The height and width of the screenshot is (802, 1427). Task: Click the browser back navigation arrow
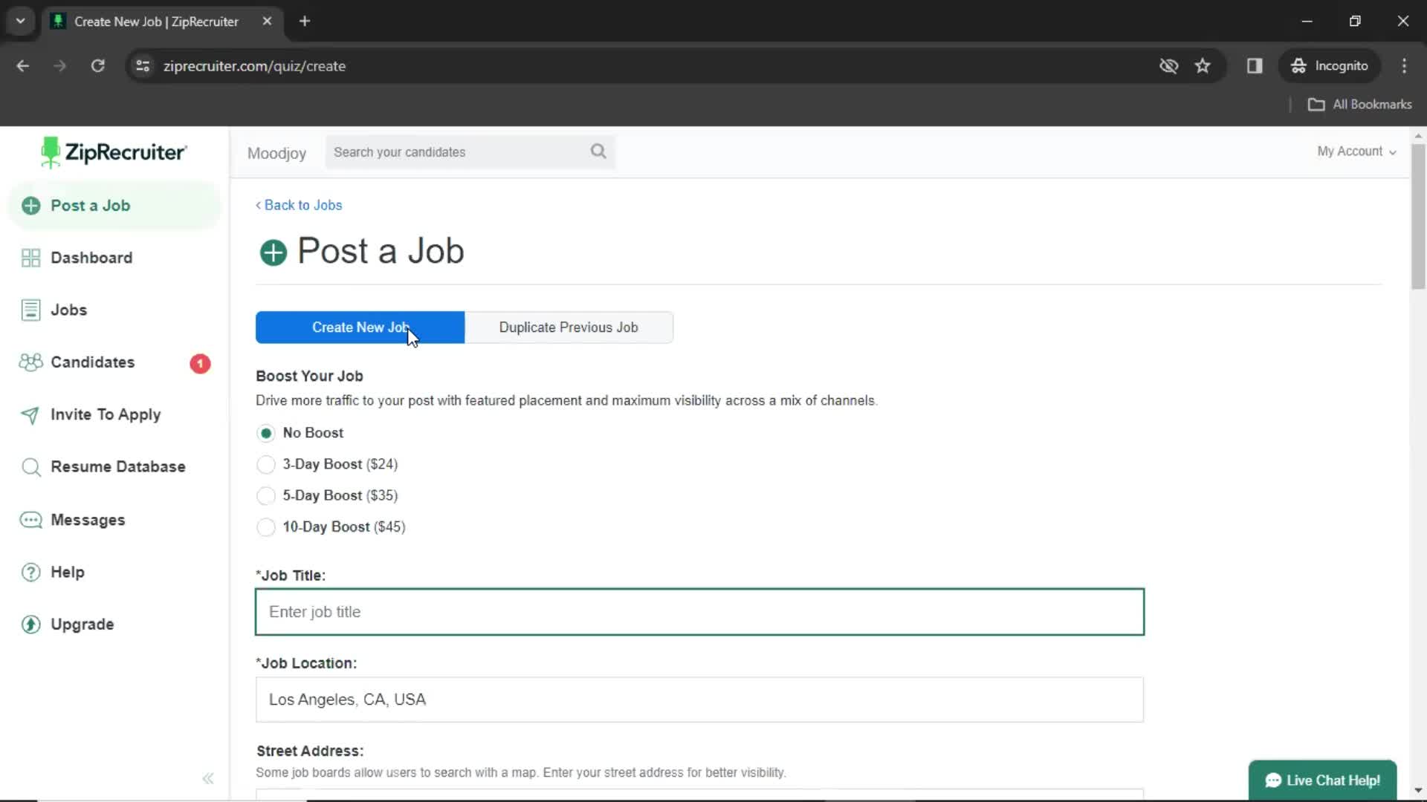pyautogui.click(x=24, y=65)
